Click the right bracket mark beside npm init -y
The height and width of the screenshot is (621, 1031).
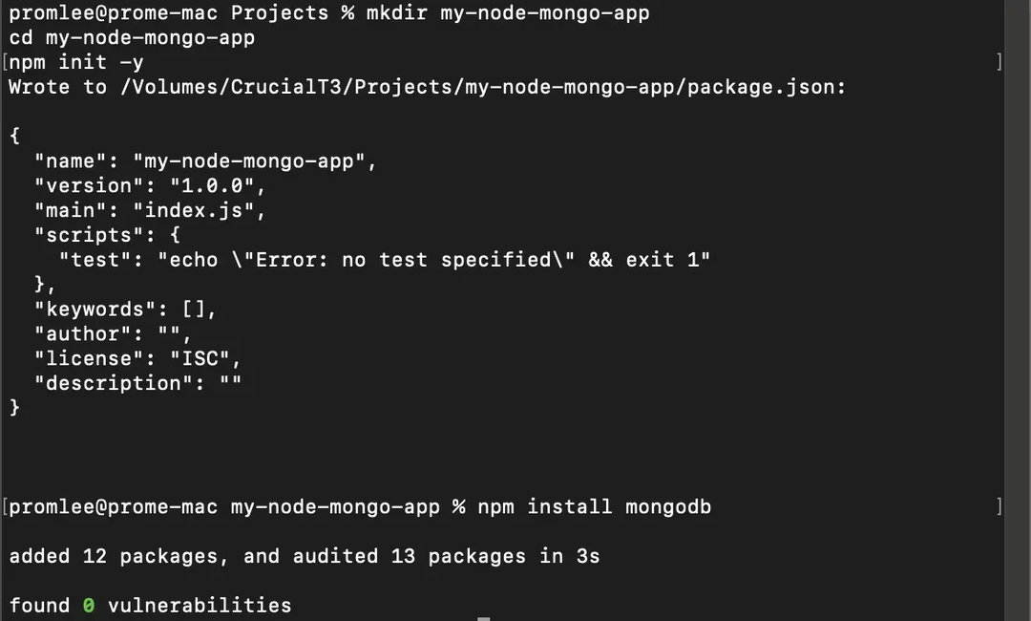click(x=999, y=62)
